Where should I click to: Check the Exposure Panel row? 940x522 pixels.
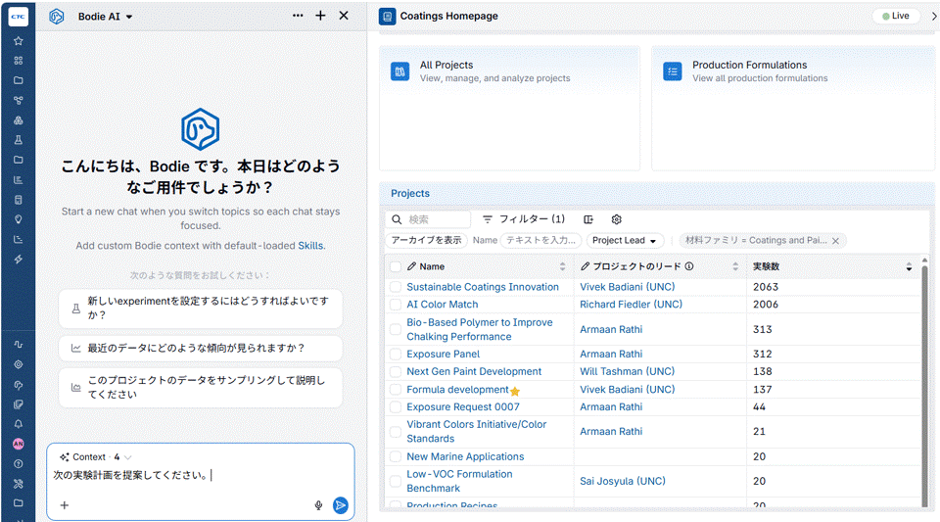tap(395, 355)
